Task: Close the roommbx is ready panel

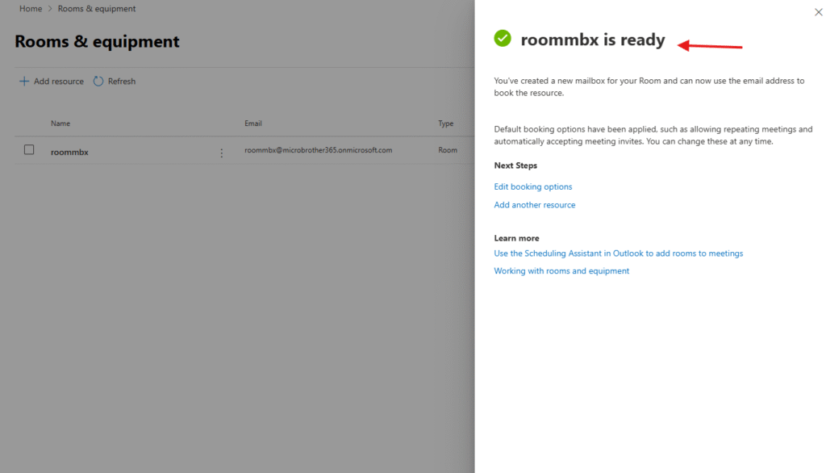Action: (x=819, y=12)
